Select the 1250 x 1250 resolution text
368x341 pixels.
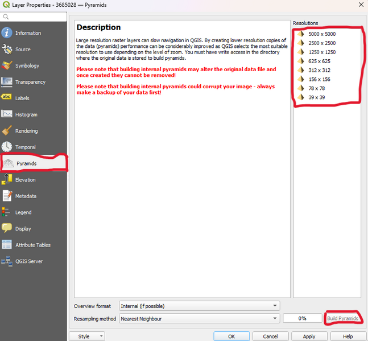(x=322, y=52)
